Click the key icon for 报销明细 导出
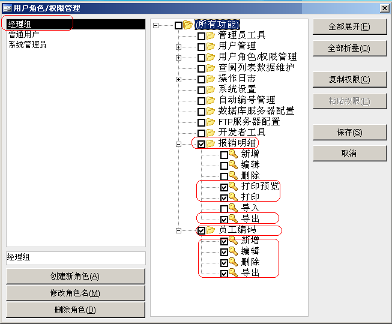 (234, 219)
